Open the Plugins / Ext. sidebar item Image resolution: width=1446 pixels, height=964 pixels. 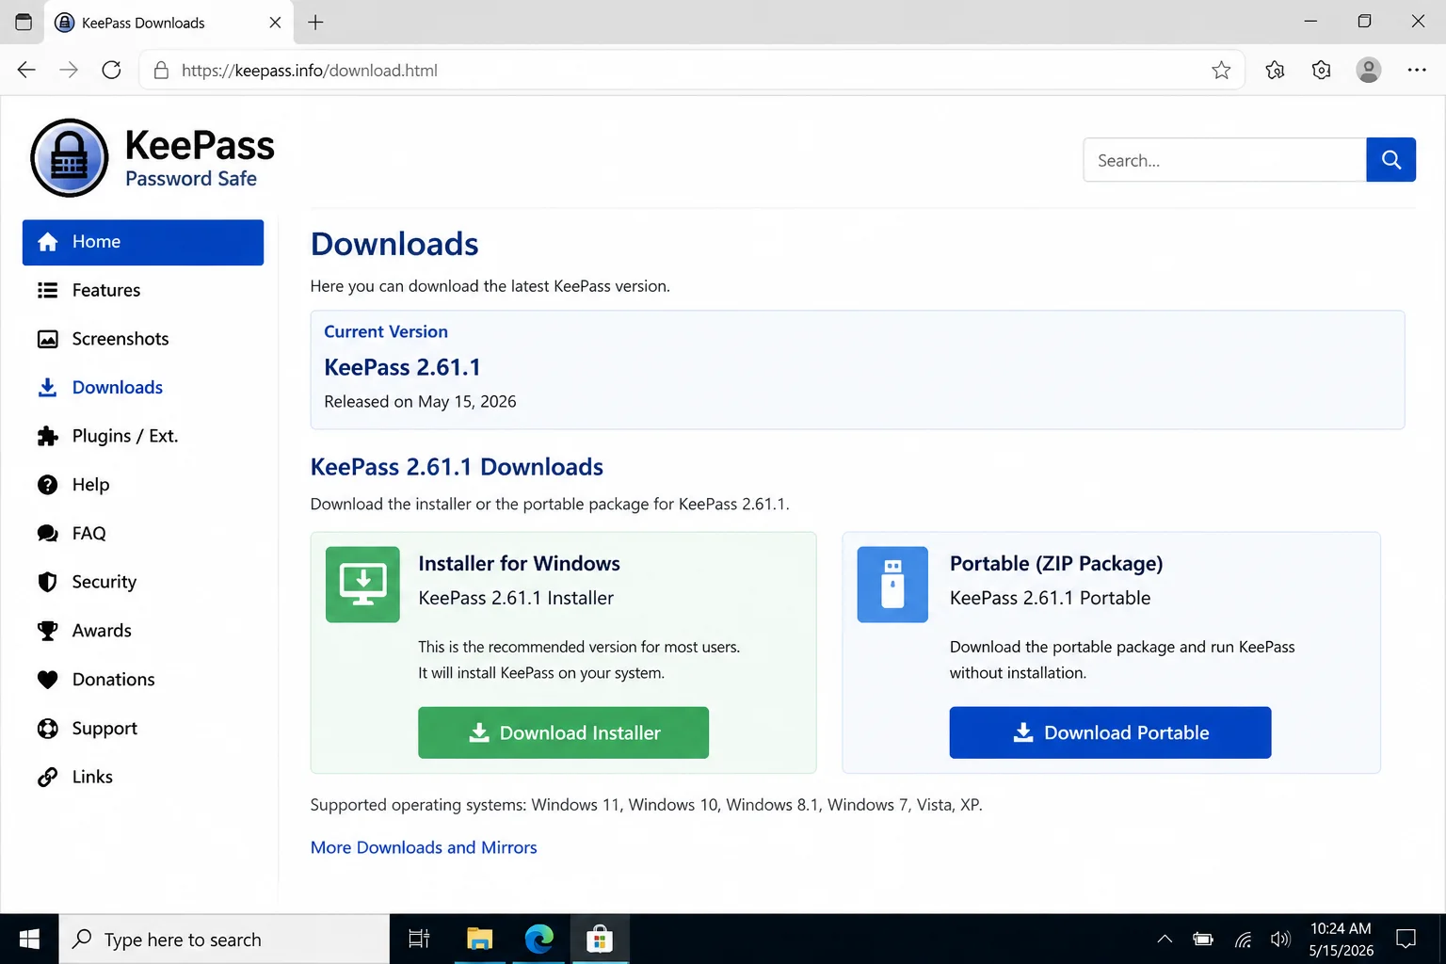pos(143,436)
